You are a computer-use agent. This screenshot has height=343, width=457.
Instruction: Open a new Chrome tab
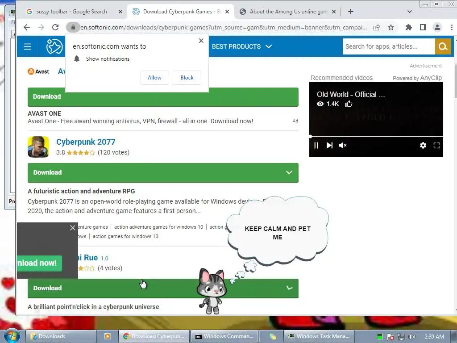tap(351, 12)
